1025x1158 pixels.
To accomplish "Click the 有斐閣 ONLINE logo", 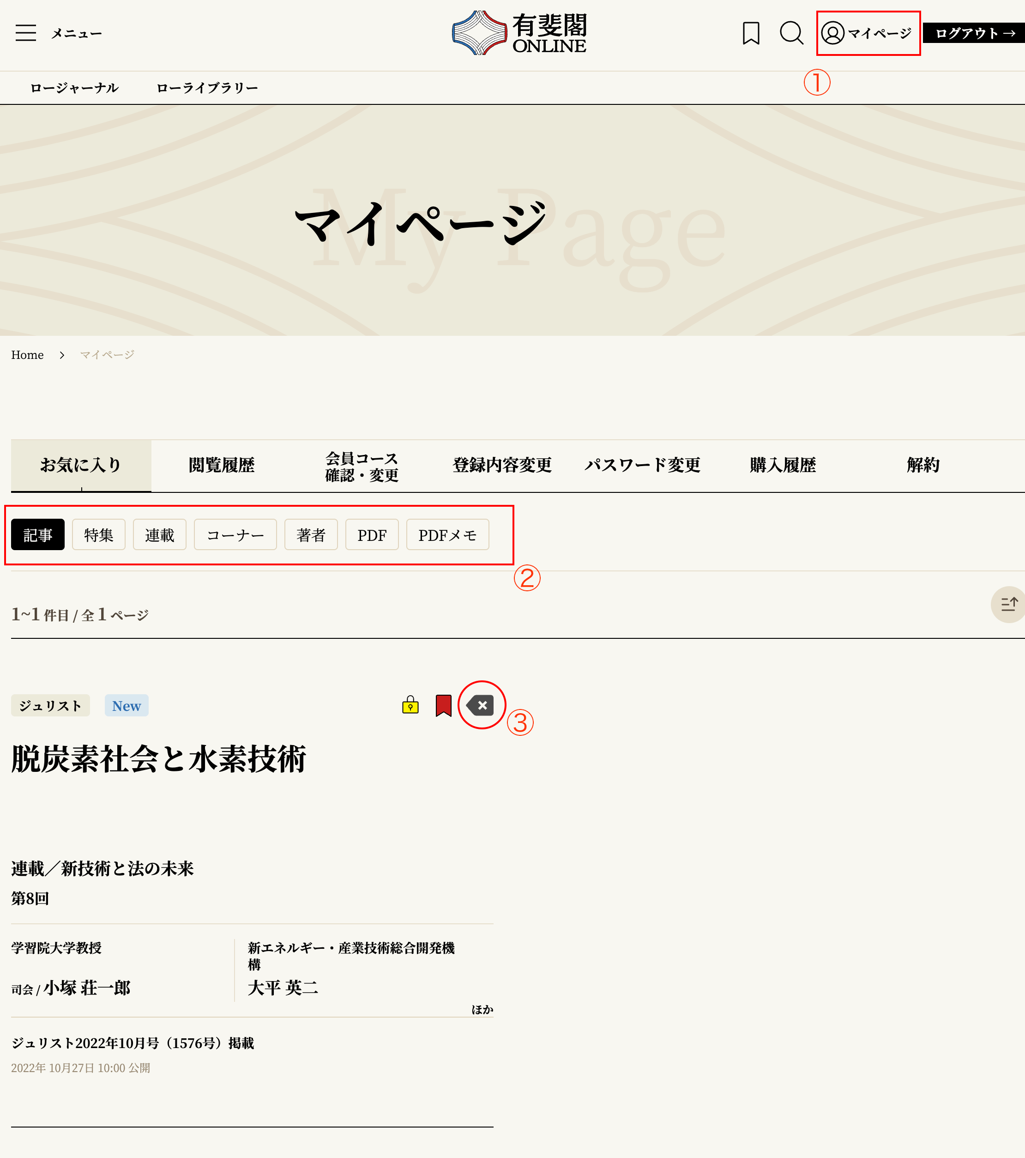I will 519,33.
